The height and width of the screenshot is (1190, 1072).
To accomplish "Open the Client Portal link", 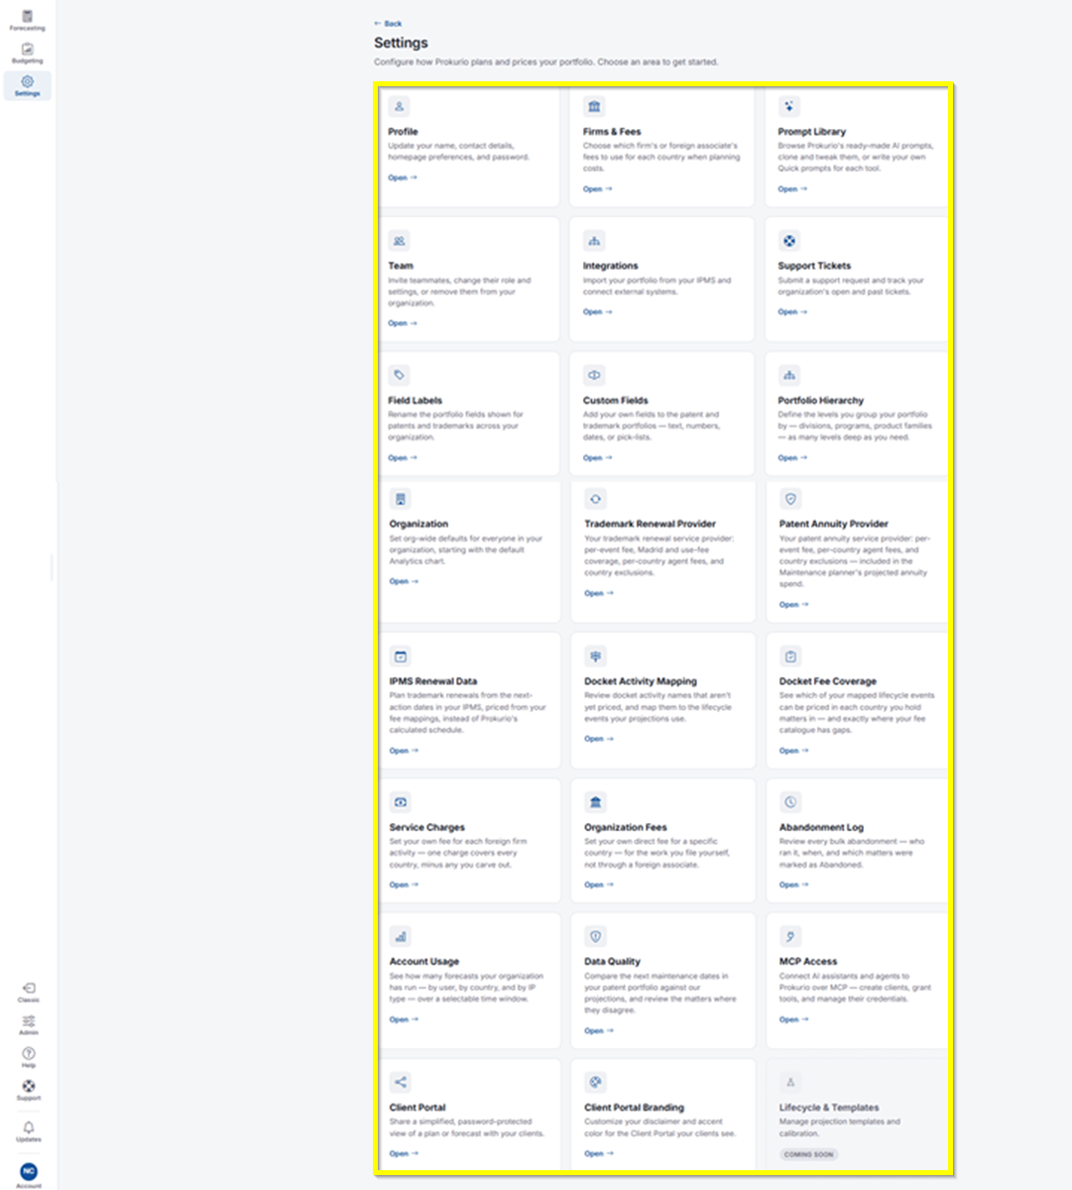I will (x=405, y=1153).
